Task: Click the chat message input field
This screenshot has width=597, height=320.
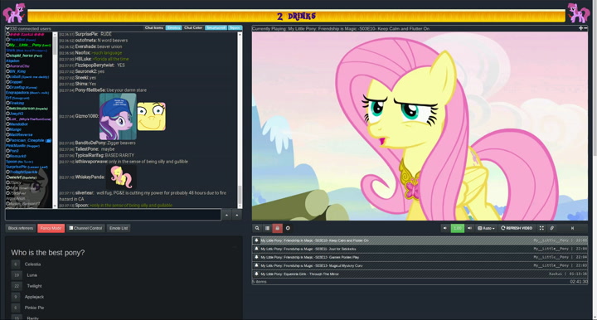Action: click(113, 215)
